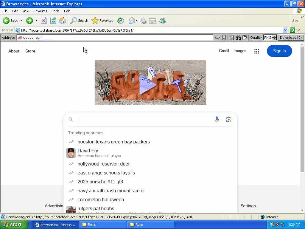This screenshot has height=229, width=305.
Task: Select 'cocomelon halloween' suggestion
Action: (150, 199)
